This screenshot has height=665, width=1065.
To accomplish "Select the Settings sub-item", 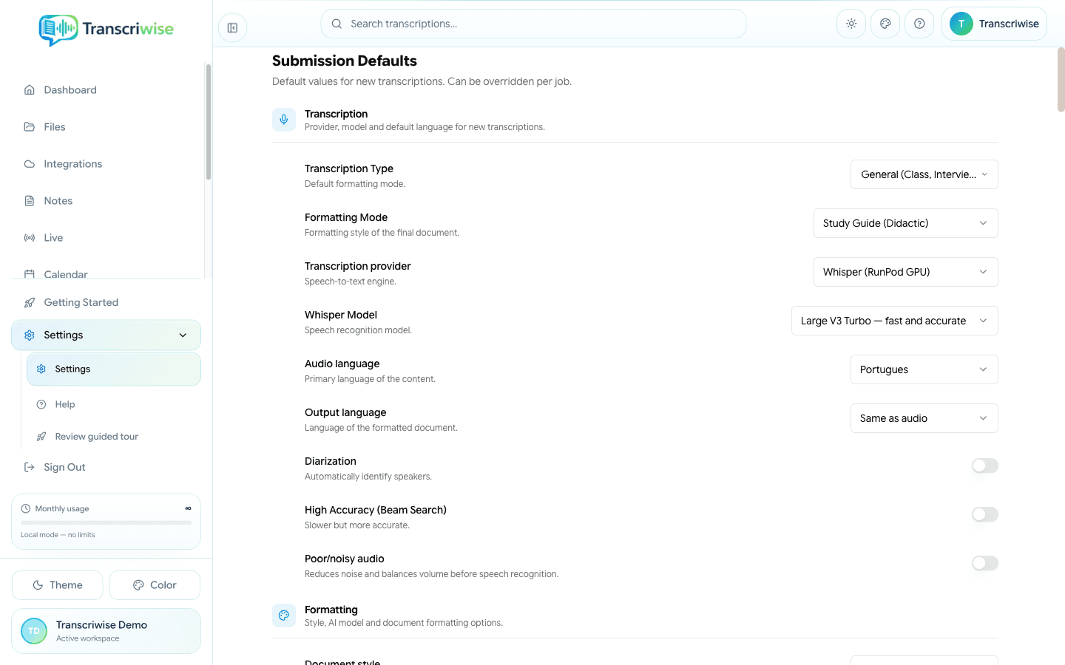I will pos(114,369).
